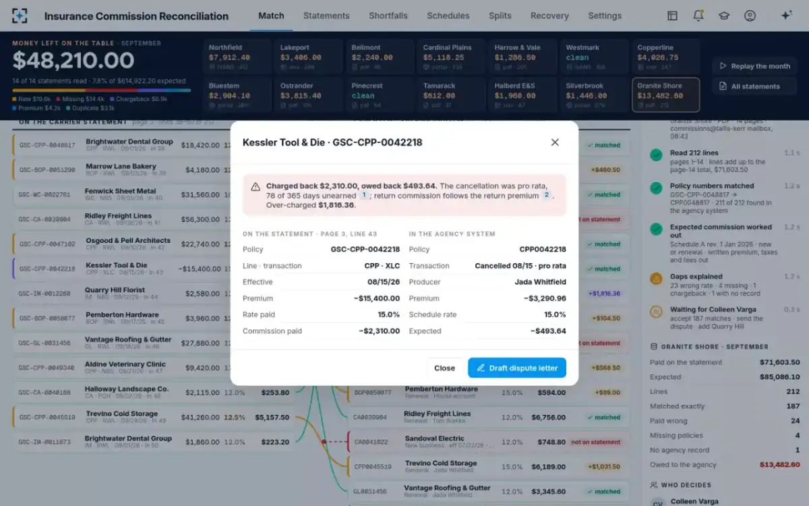809x506 pixels.
Task: Click the check beside Expected commission worked out
Action: pos(656,228)
